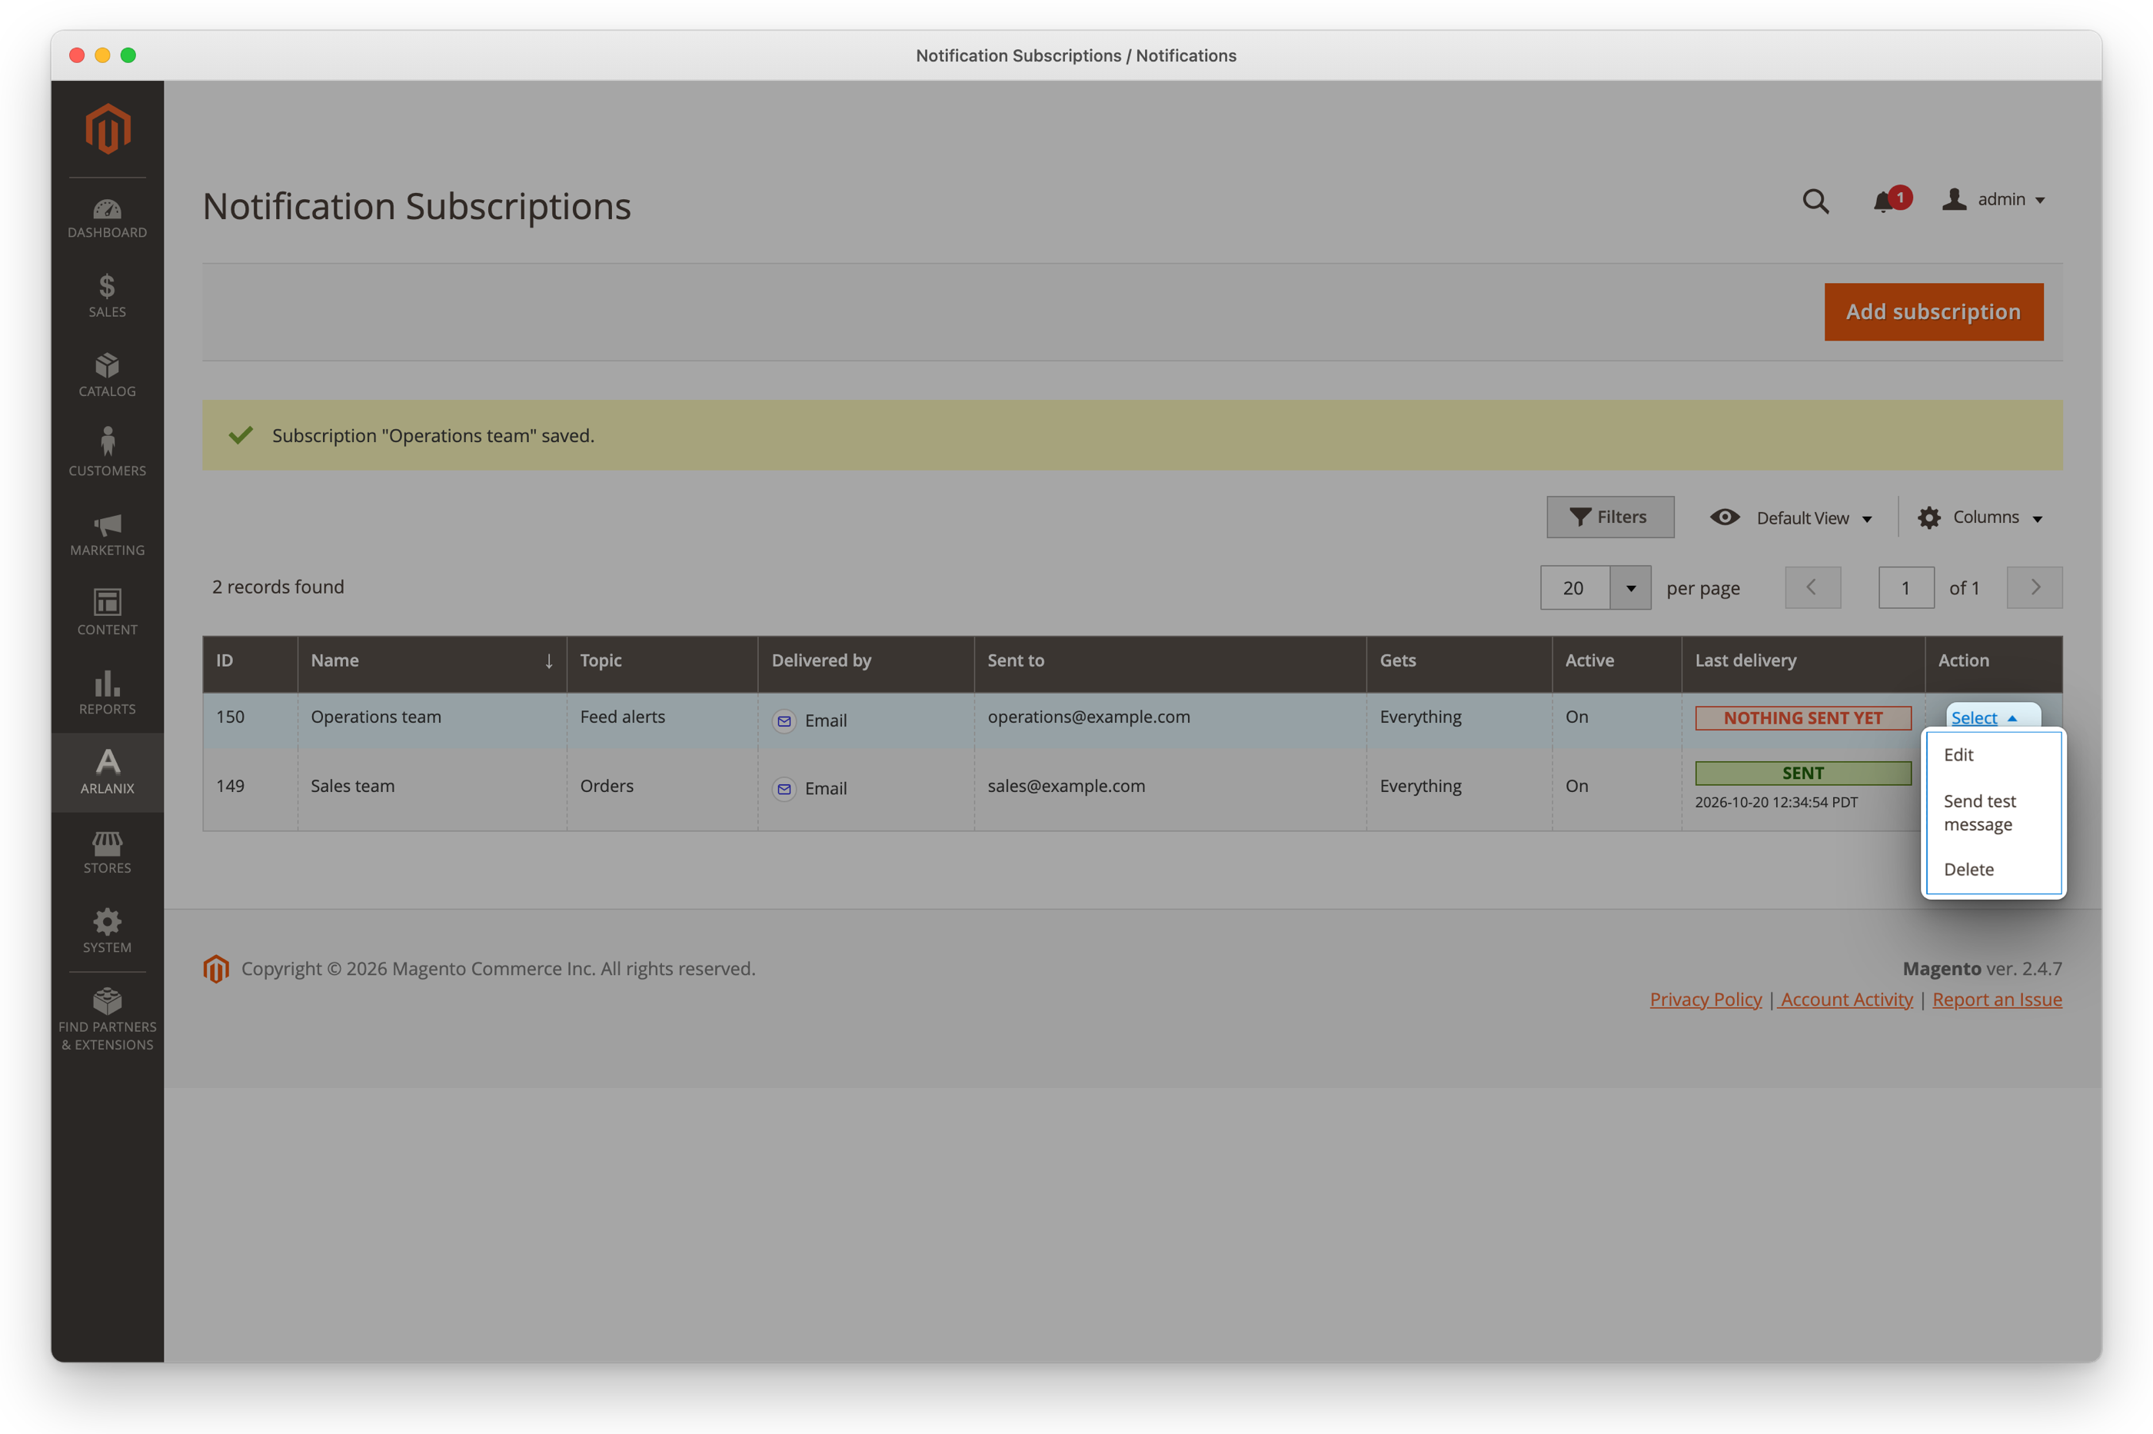Open the Sales sidebar menu
The width and height of the screenshot is (2153, 1434).
(107, 296)
